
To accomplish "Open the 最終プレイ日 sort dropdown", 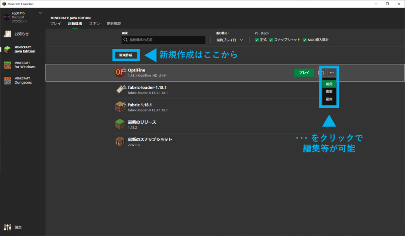I will [230, 40].
